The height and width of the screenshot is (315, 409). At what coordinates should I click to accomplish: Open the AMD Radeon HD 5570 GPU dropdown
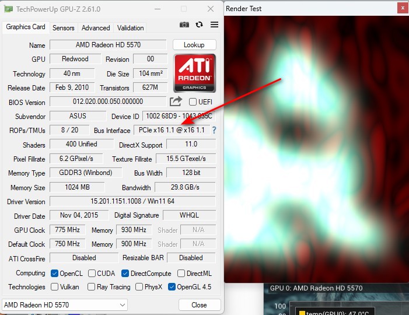[x=65, y=305]
